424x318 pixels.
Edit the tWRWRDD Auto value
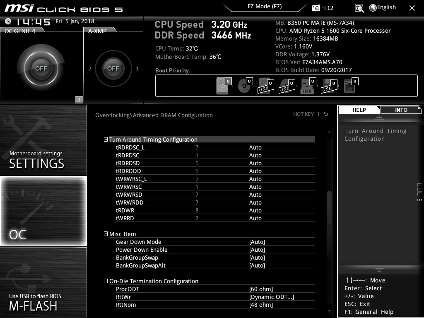(255, 202)
